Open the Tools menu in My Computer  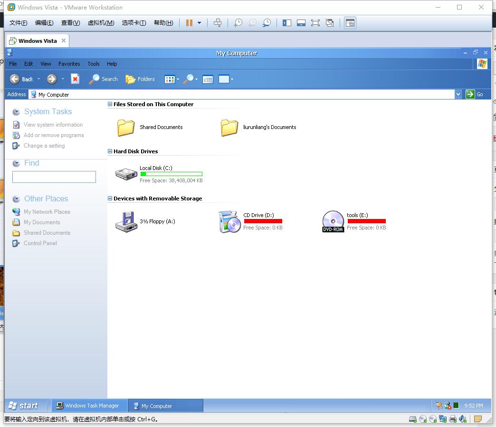click(93, 64)
